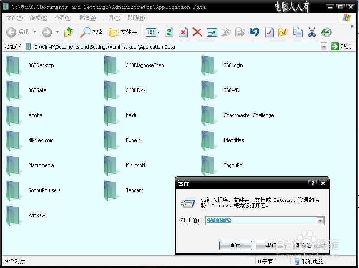Screen dimensions: 359x268
Task: Select the baidu folder name
Action: click(x=132, y=115)
